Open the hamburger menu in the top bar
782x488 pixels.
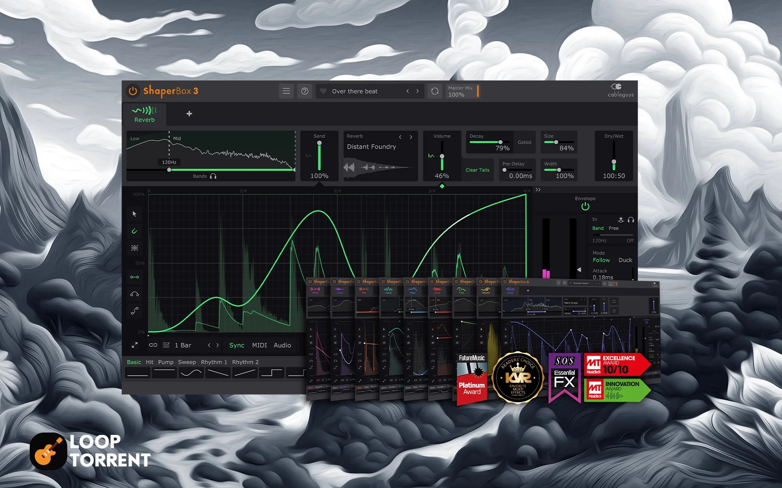286,91
